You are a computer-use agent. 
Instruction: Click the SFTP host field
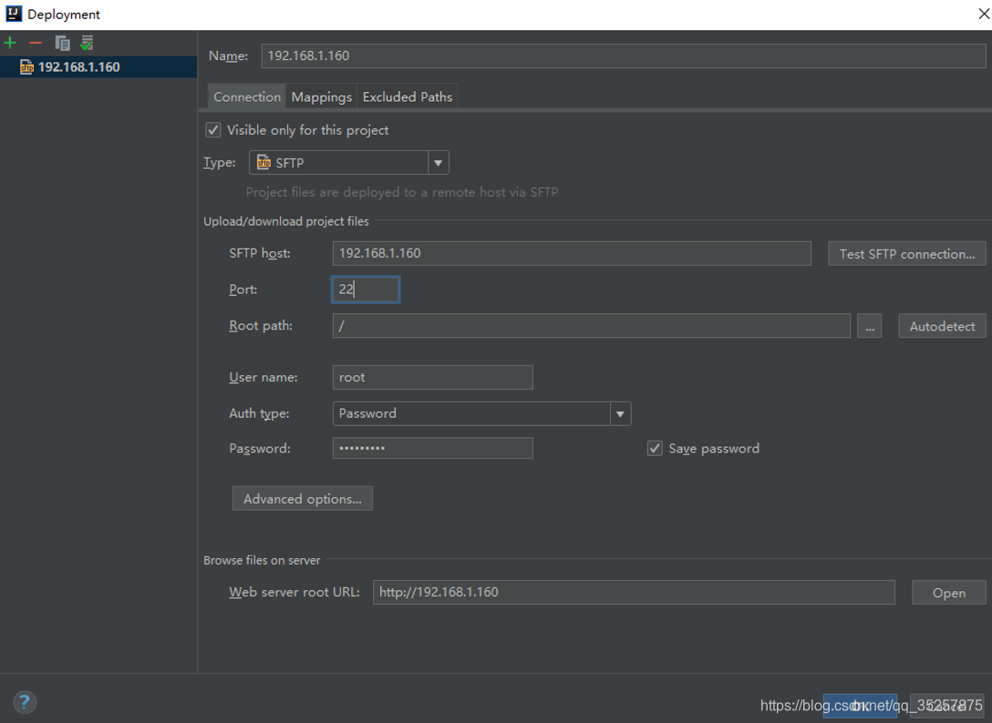[x=572, y=253]
